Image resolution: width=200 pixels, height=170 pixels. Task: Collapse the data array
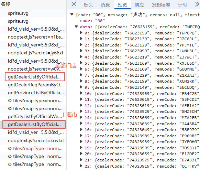[76, 26]
